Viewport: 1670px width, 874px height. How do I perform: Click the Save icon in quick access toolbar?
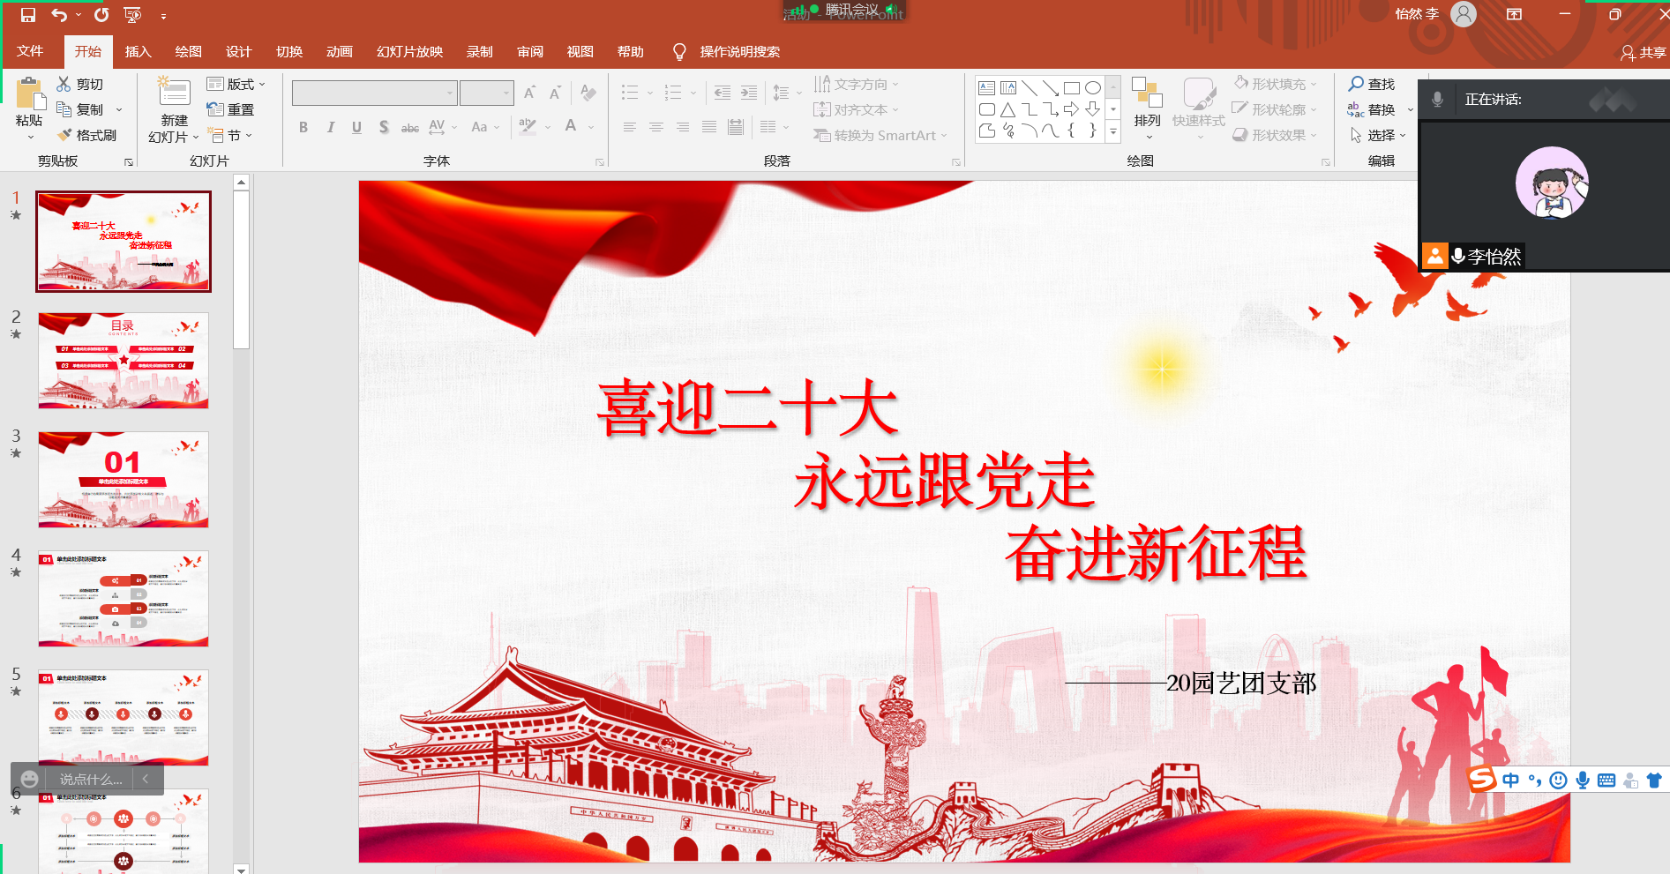coord(28,15)
